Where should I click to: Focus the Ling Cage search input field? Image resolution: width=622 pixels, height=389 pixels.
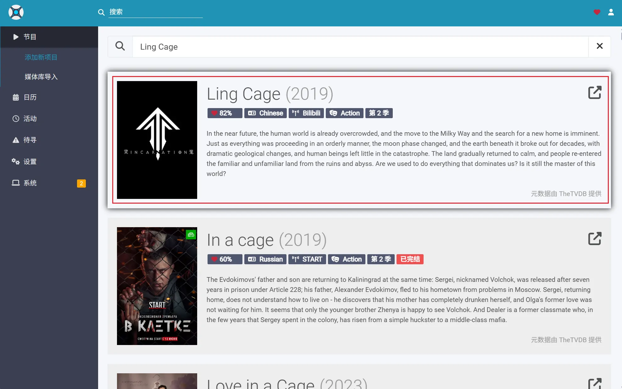coord(360,47)
